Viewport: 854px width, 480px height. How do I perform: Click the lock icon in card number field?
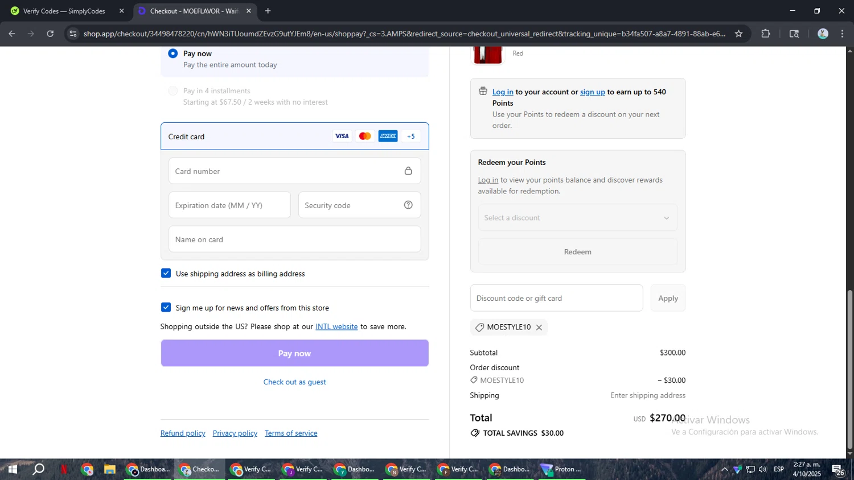[408, 171]
